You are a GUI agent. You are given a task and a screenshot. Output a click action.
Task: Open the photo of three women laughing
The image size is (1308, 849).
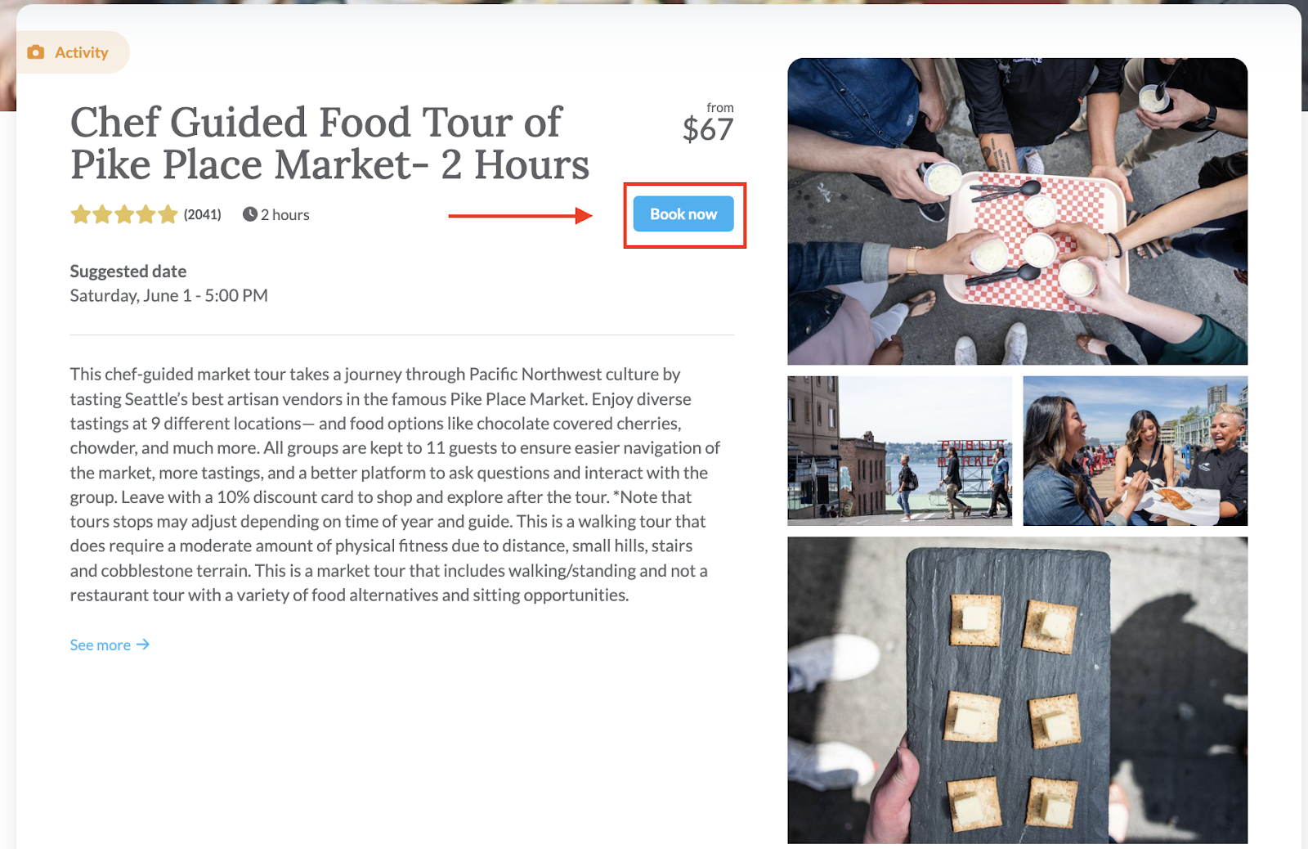pyautogui.click(x=1136, y=451)
